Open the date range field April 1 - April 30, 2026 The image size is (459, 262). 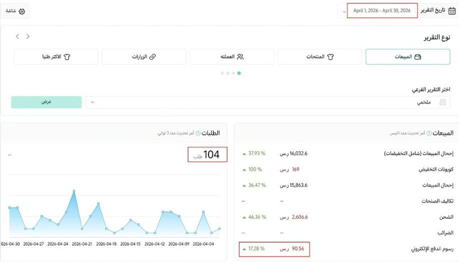[382, 11]
